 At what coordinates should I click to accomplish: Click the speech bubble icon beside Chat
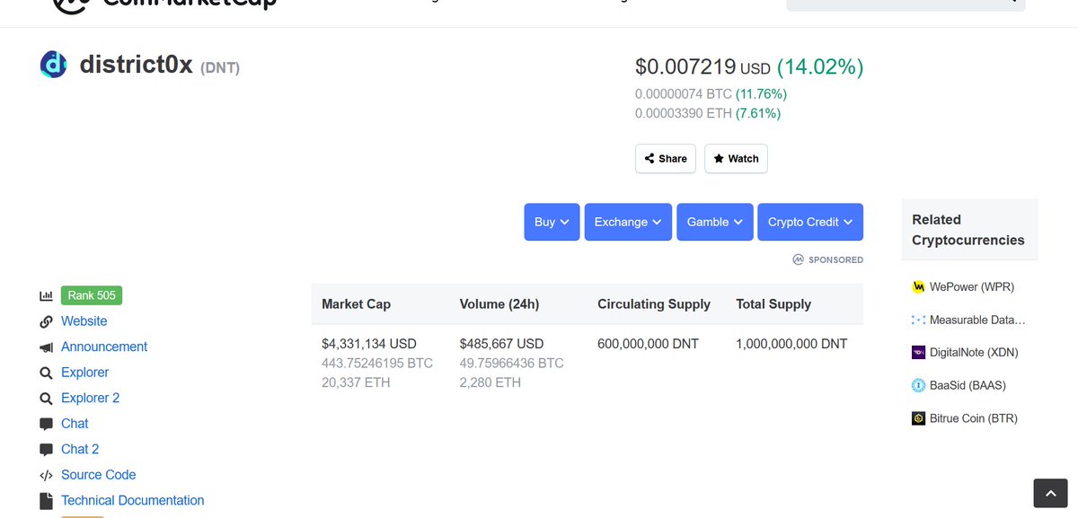pos(46,424)
